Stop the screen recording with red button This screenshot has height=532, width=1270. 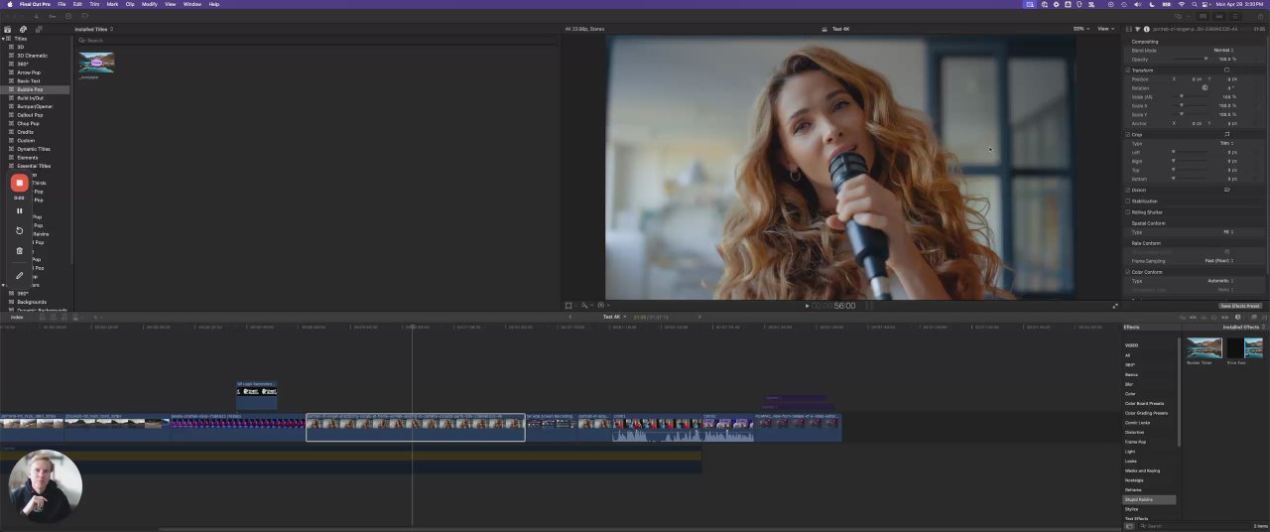[19, 183]
